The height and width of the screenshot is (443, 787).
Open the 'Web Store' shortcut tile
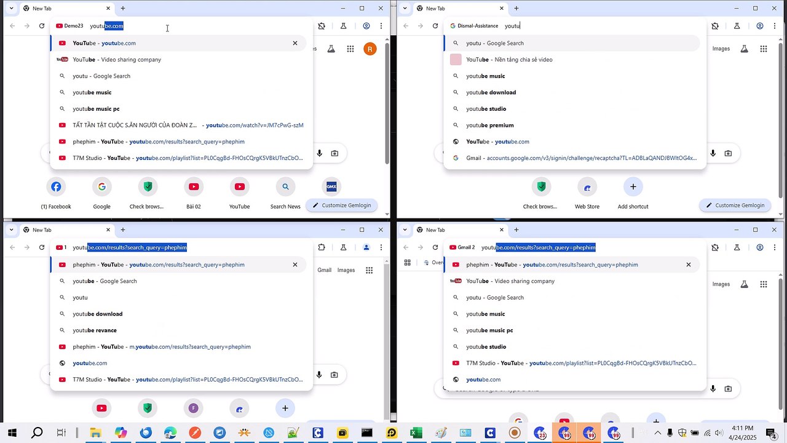pyautogui.click(x=587, y=193)
